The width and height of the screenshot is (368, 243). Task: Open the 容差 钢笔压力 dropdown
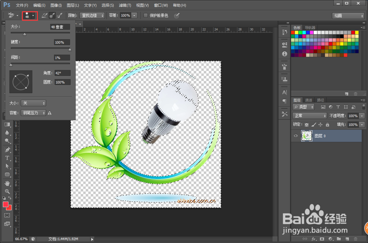click(33, 113)
